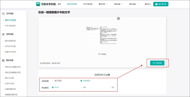Select the 识别优先 radio option

pyautogui.click(x=81, y=81)
